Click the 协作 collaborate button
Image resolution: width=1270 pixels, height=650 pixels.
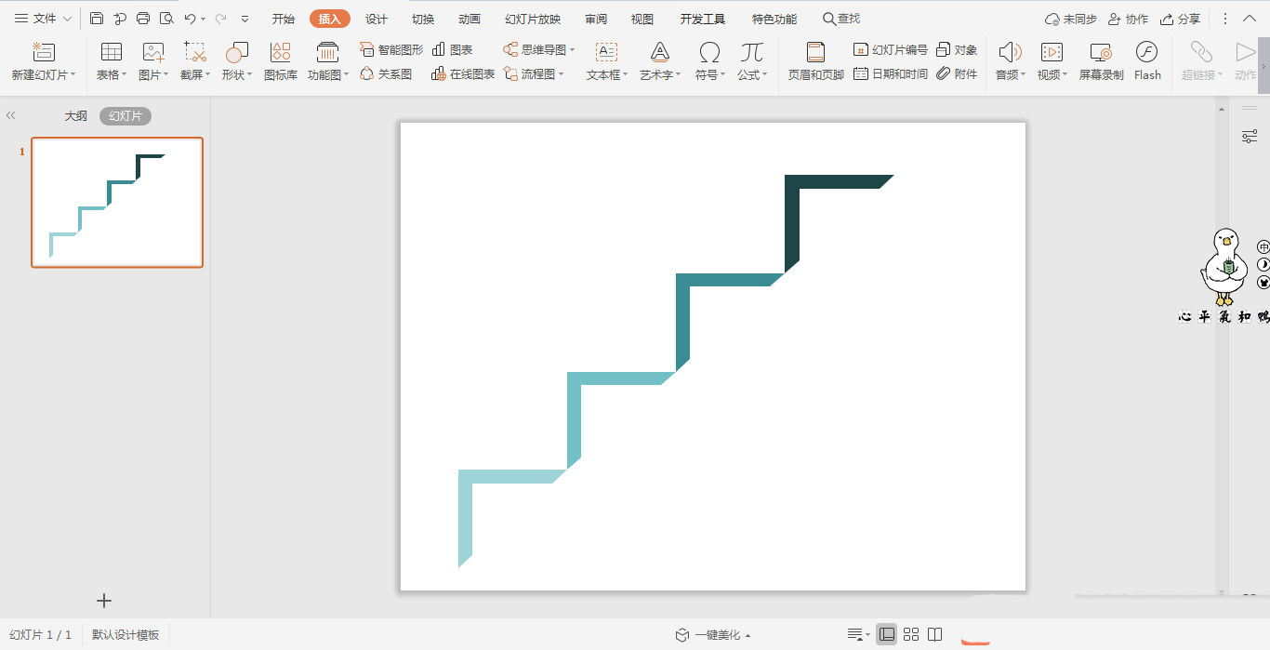click(x=1128, y=19)
